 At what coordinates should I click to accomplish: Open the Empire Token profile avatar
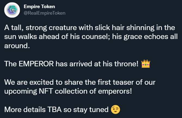[12, 10]
